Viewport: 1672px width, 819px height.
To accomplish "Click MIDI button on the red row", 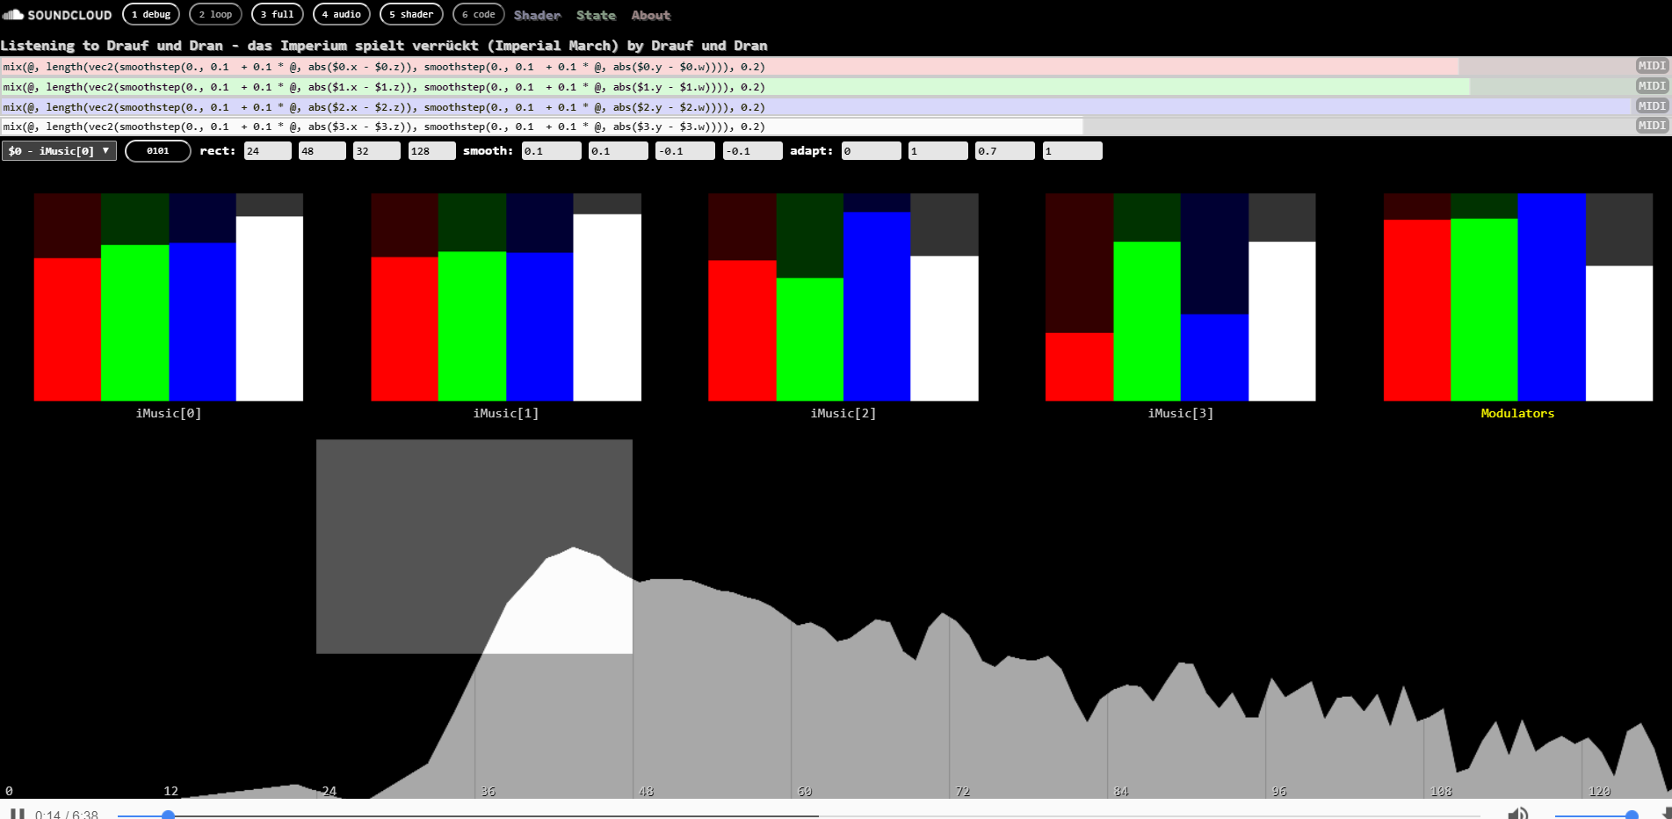I will pyautogui.click(x=1652, y=66).
